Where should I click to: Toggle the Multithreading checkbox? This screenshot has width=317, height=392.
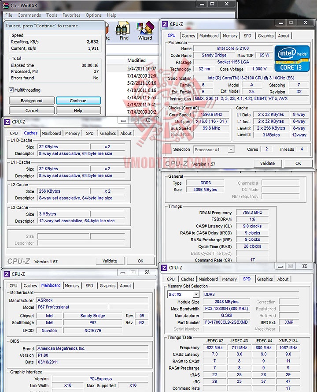click(x=11, y=90)
